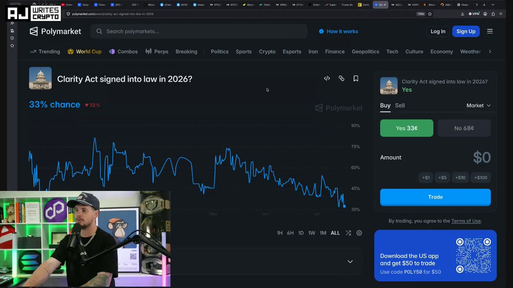Click the new tab plus button
This screenshot has height=288, width=513.
[x=484, y=5]
